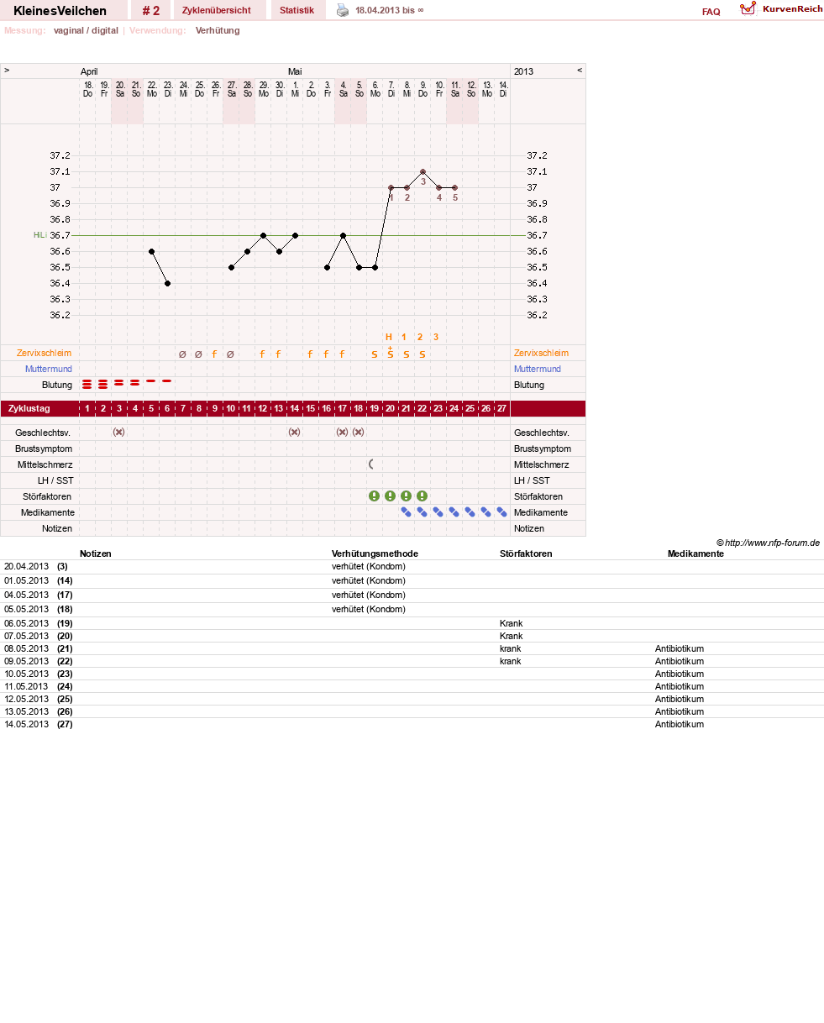Click the 37.0 temperature point on day 20
The height and width of the screenshot is (1023, 824).
click(x=391, y=187)
